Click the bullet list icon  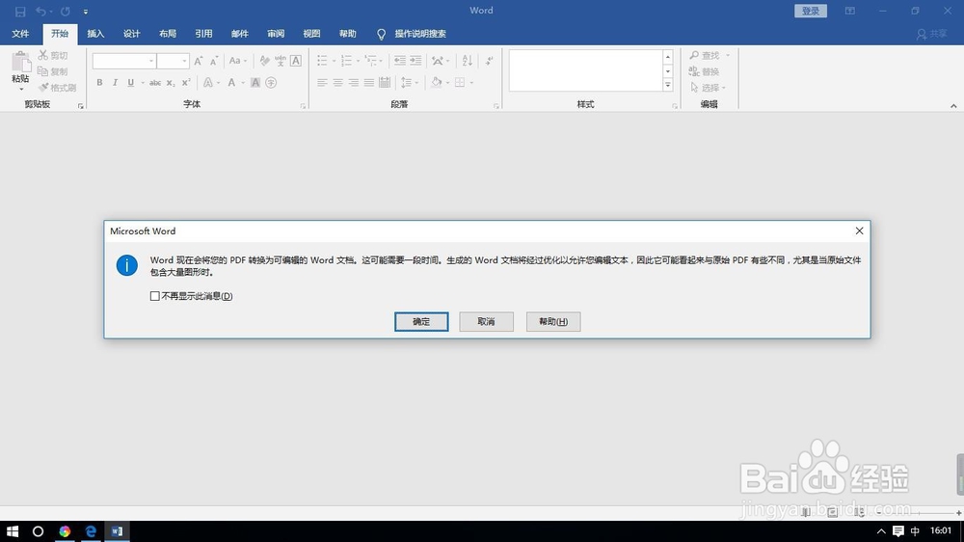322,61
